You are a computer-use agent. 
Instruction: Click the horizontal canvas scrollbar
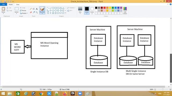point(84,87)
